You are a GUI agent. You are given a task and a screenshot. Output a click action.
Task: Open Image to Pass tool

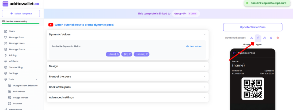coord(20,97)
